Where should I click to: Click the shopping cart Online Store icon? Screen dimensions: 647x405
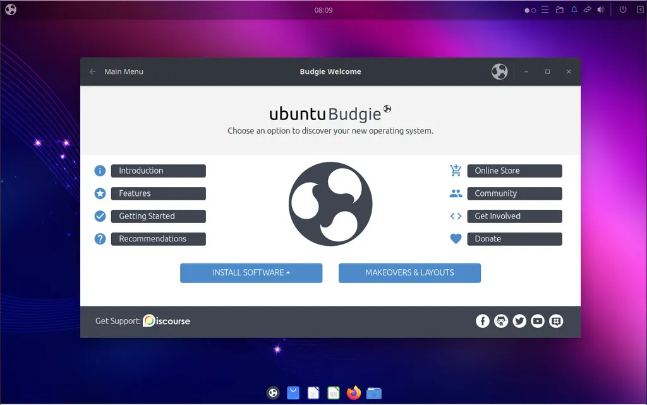tap(456, 171)
